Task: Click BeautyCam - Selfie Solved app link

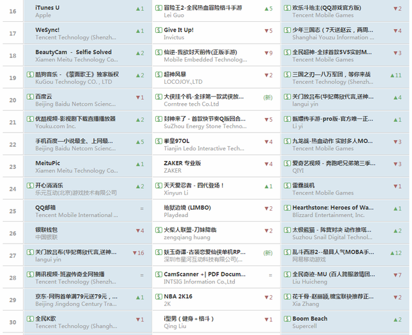Action: click(73, 52)
